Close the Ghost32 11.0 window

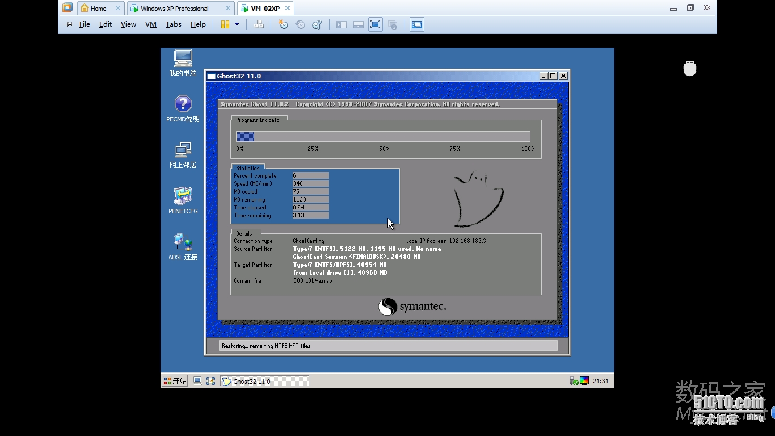tap(563, 76)
